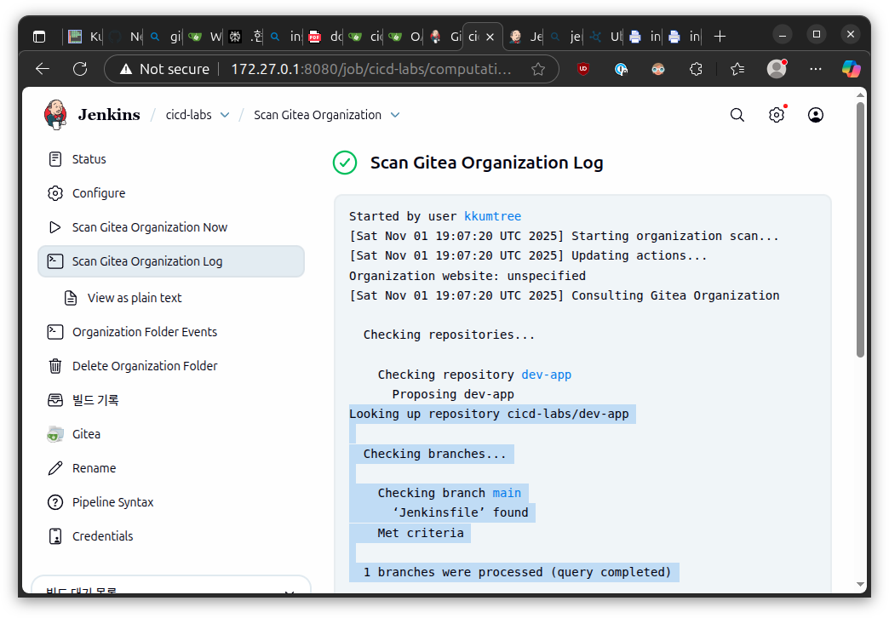
Task: Open the Gitea sidebar icon
Action: coord(55,434)
